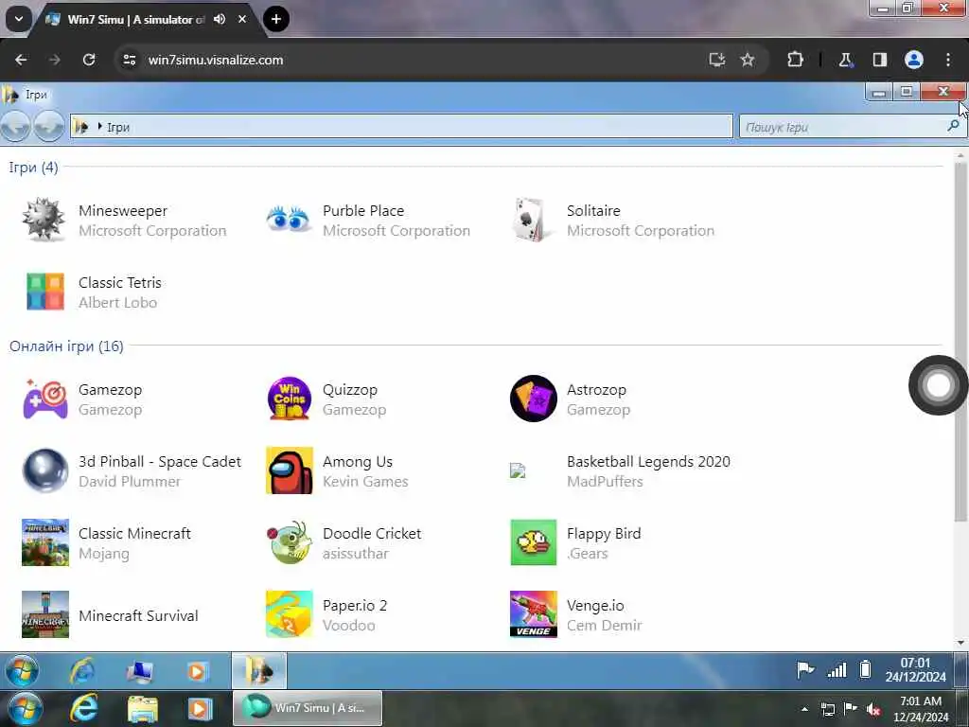969x727 pixels.
Task: Click host clock 7:01 AM
Action: click(x=921, y=709)
